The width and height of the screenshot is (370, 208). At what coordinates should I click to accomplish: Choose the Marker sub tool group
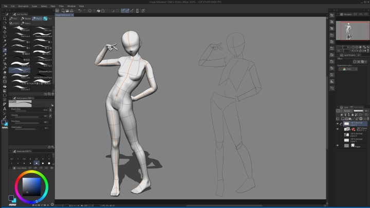pyautogui.click(x=26, y=18)
